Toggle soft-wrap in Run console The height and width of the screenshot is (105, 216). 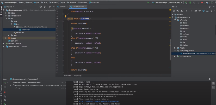[213, 83]
